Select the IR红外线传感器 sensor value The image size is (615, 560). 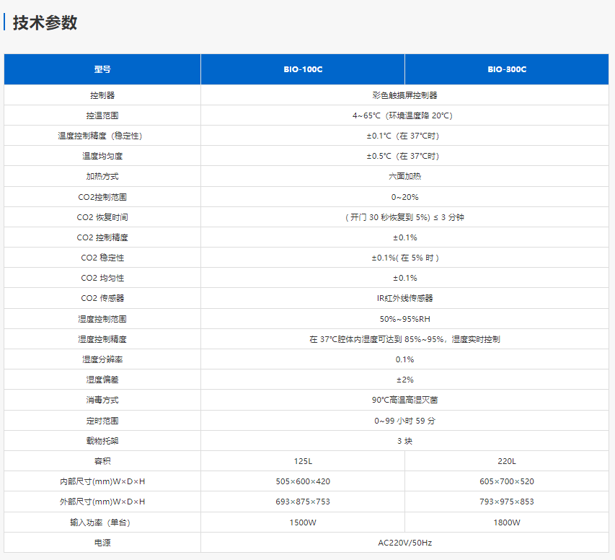[404, 298]
